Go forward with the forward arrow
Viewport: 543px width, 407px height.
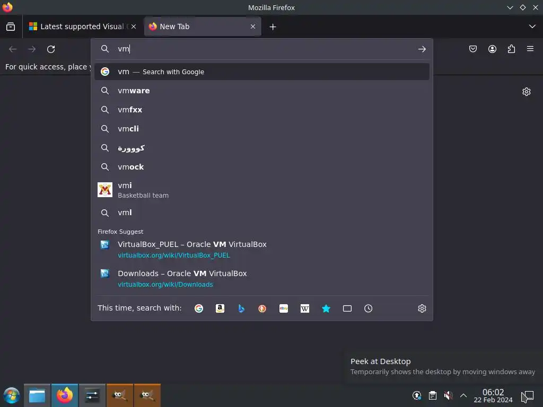click(32, 49)
